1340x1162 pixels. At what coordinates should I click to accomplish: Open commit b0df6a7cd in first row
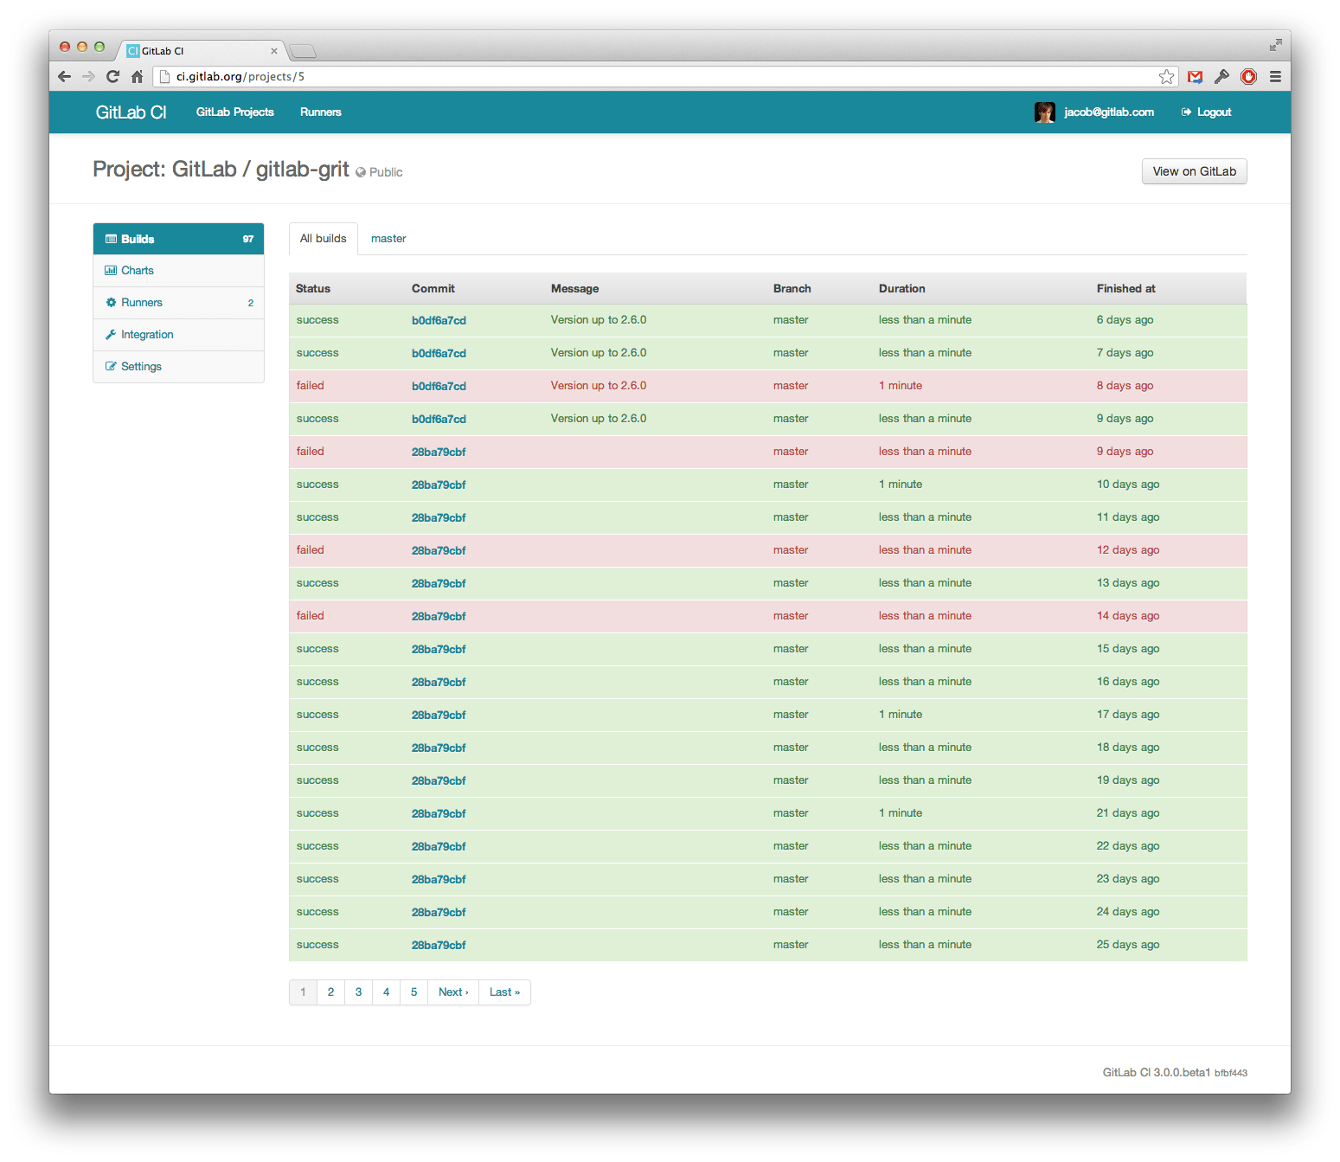(x=439, y=320)
